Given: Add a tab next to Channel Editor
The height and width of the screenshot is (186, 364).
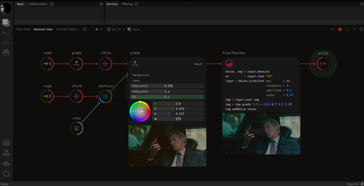Looking at the screenshot, I should point(85,29).
